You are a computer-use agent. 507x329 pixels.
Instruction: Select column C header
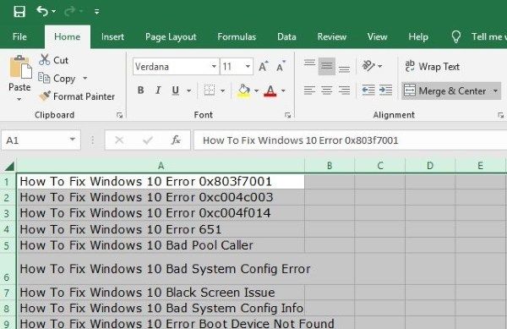coord(380,166)
